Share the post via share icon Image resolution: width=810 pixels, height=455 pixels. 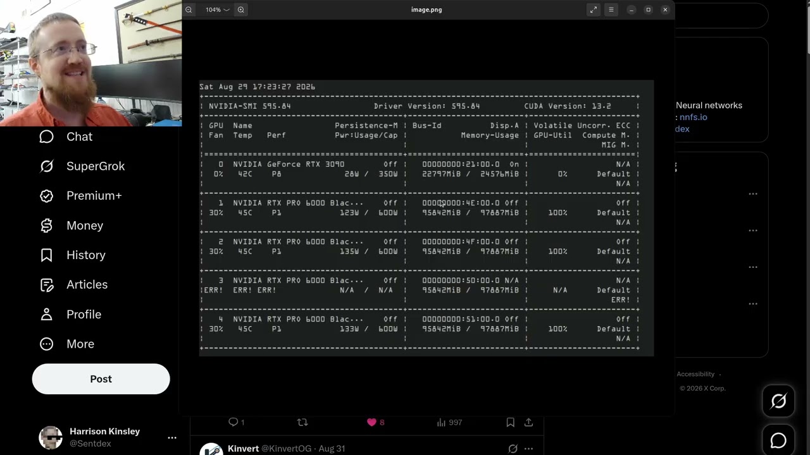[528, 422]
